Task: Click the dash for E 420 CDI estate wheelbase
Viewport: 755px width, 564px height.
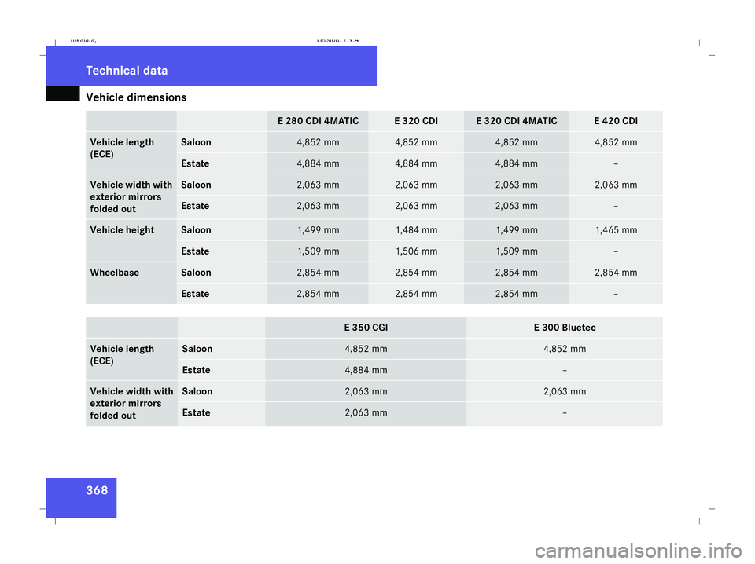Action: [x=616, y=294]
